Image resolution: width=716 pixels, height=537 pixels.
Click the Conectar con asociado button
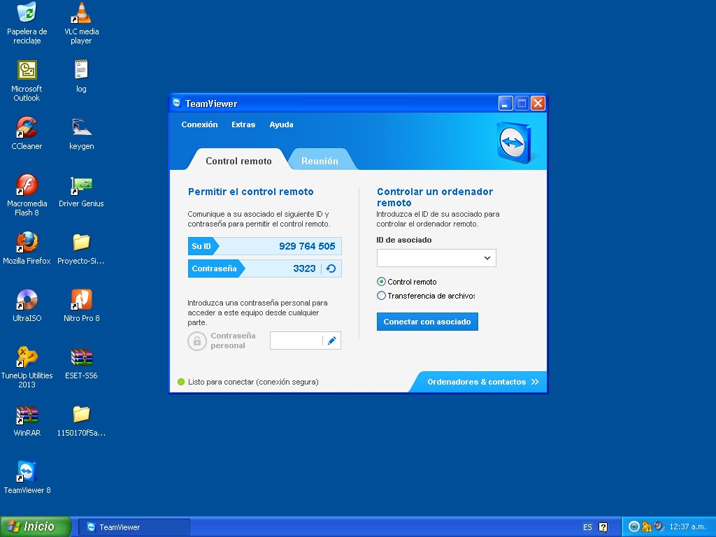pos(427,322)
